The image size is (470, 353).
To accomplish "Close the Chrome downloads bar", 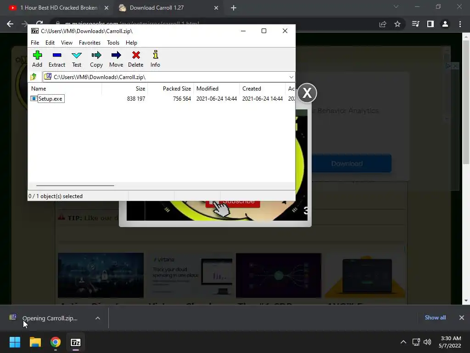I will pyautogui.click(x=462, y=318).
